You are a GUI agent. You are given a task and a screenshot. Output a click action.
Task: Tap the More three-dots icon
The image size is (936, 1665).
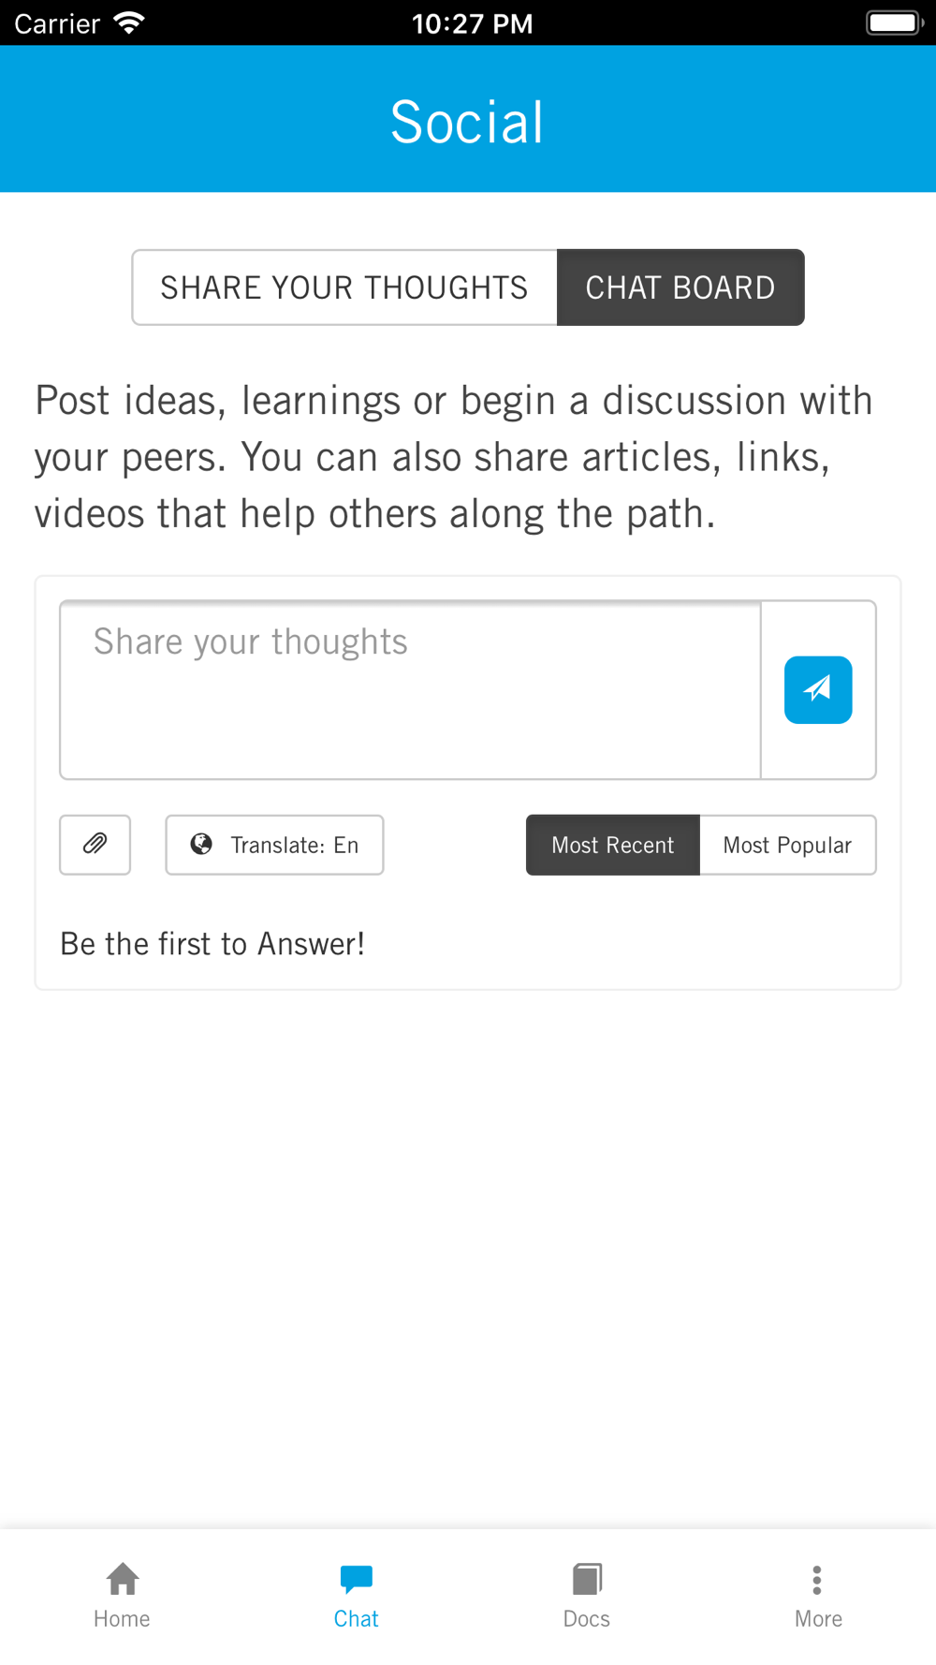[817, 1580]
